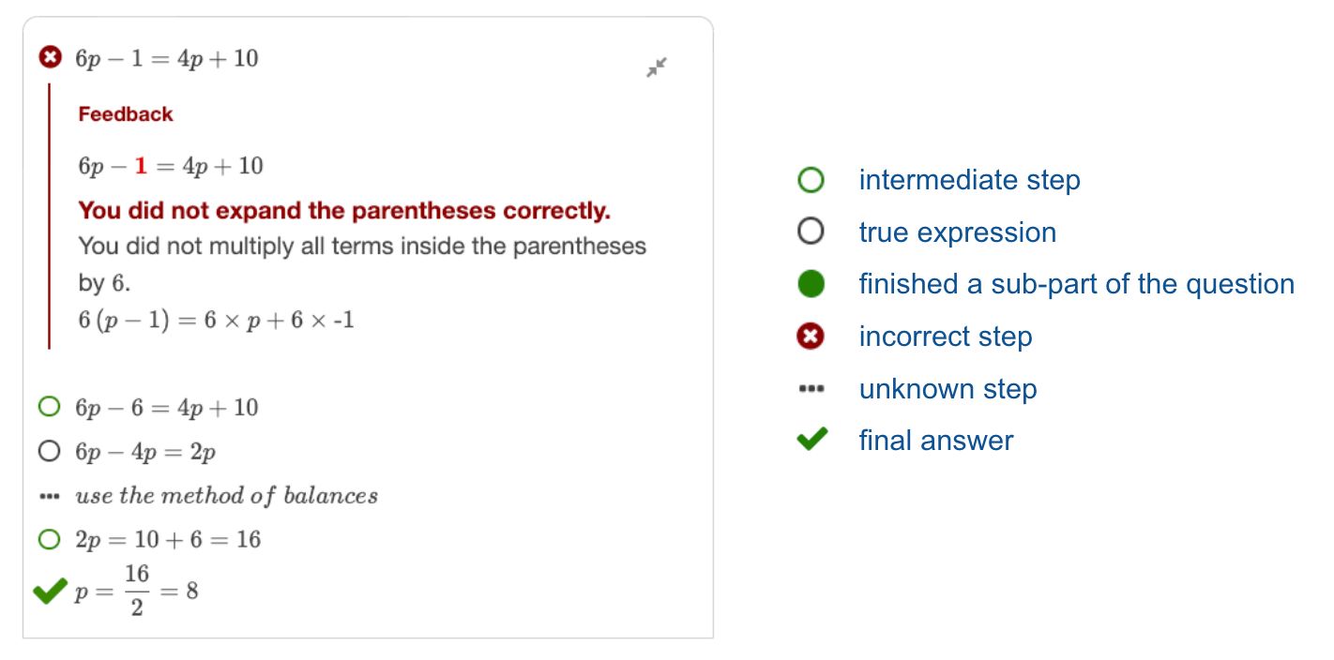Click the 'finished a sub-part of the question' label
This screenshot has height=660, width=1334.
[x=1076, y=284]
